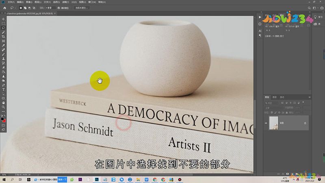The height and width of the screenshot is (183, 325).
Task: Unlock the Background layer lock icon
Action: point(305,123)
